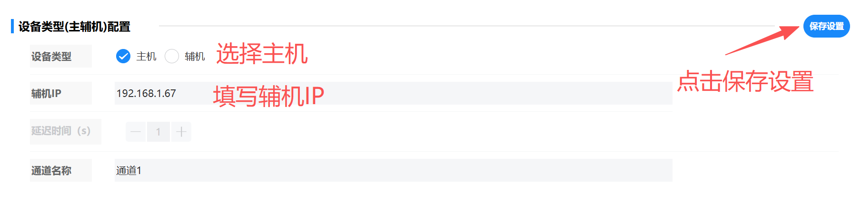Click the red 点击保存设置 annotation text
The width and height of the screenshot is (861, 204).
pos(745,81)
